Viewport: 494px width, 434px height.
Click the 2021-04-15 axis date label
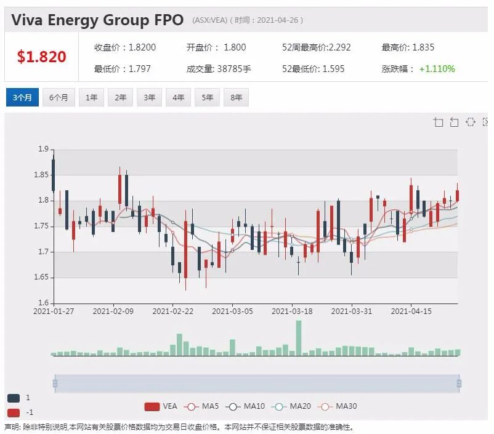pyautogui.click(x=411, y=311)
